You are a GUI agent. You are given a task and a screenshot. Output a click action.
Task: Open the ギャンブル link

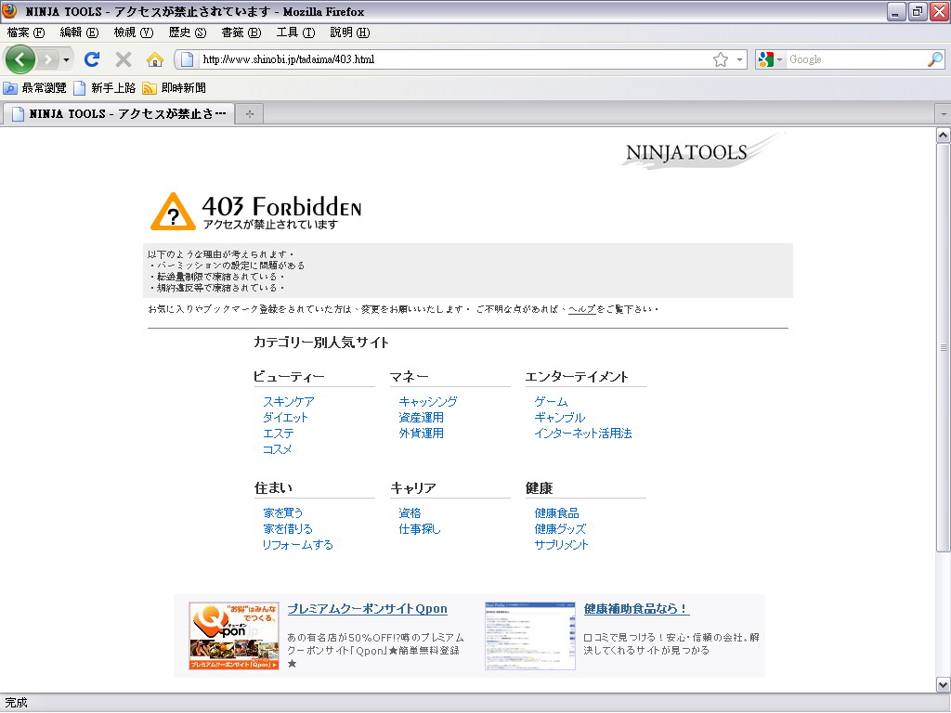click(x=560, y=417)
